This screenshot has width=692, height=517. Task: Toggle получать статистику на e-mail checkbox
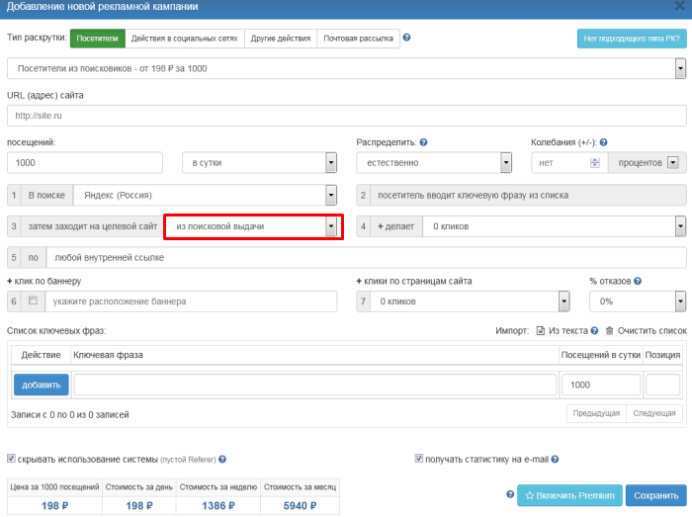420,459
